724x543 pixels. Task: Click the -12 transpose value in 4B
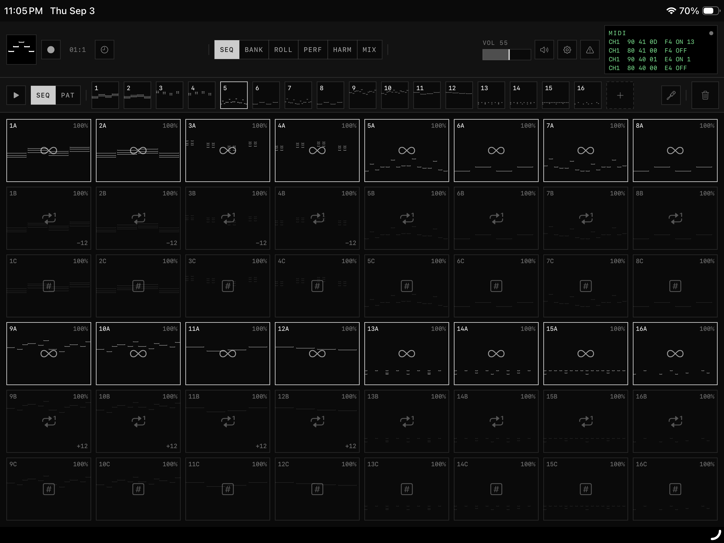[351, 243]
